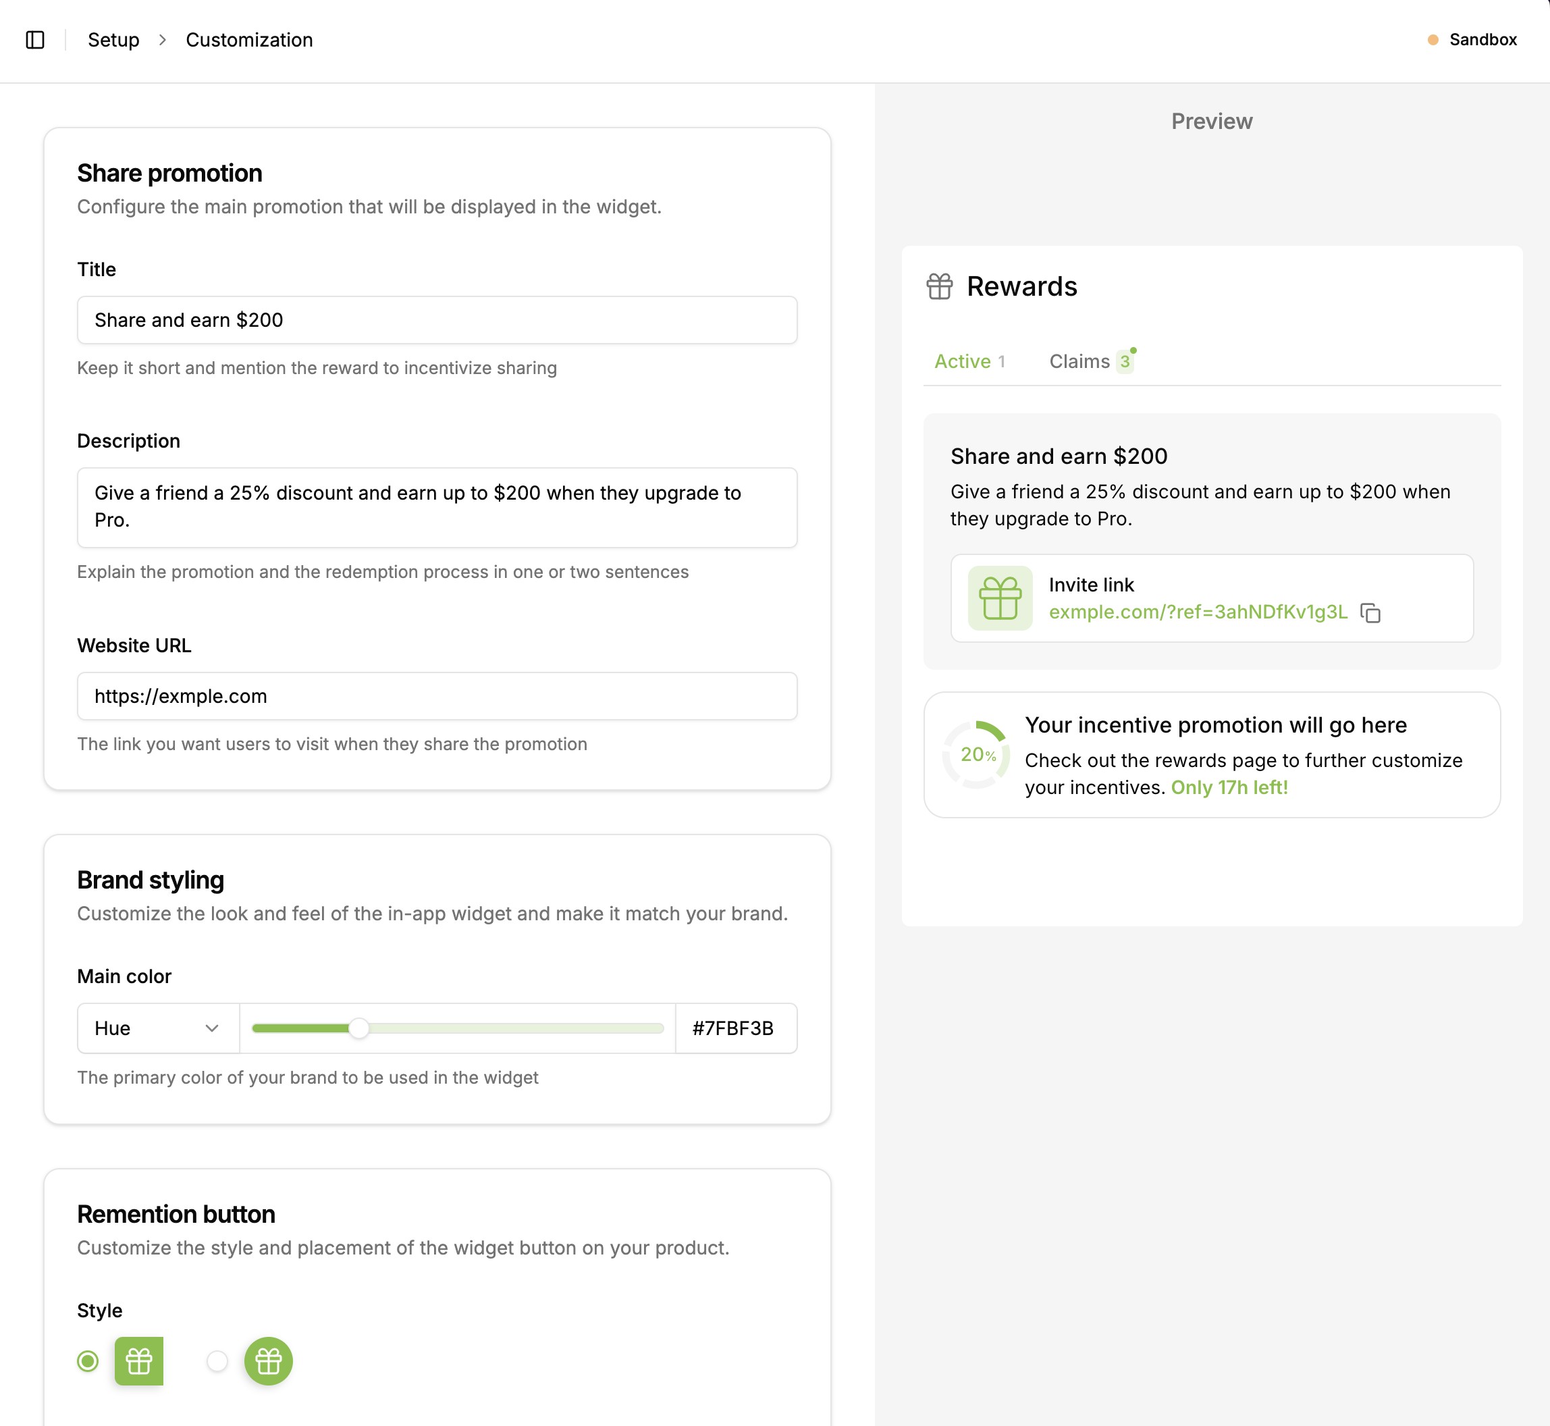Click the 'Remention button' section heading

pyautogui.click(x=176, y=1214)
